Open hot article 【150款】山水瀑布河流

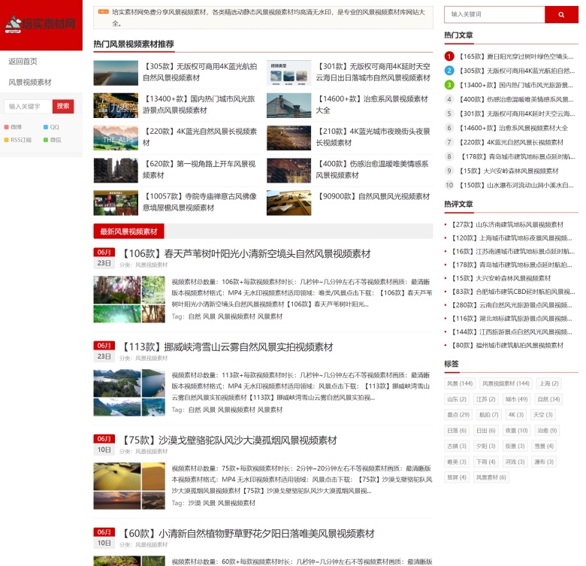pyautogui.click(x=515, y=185)
